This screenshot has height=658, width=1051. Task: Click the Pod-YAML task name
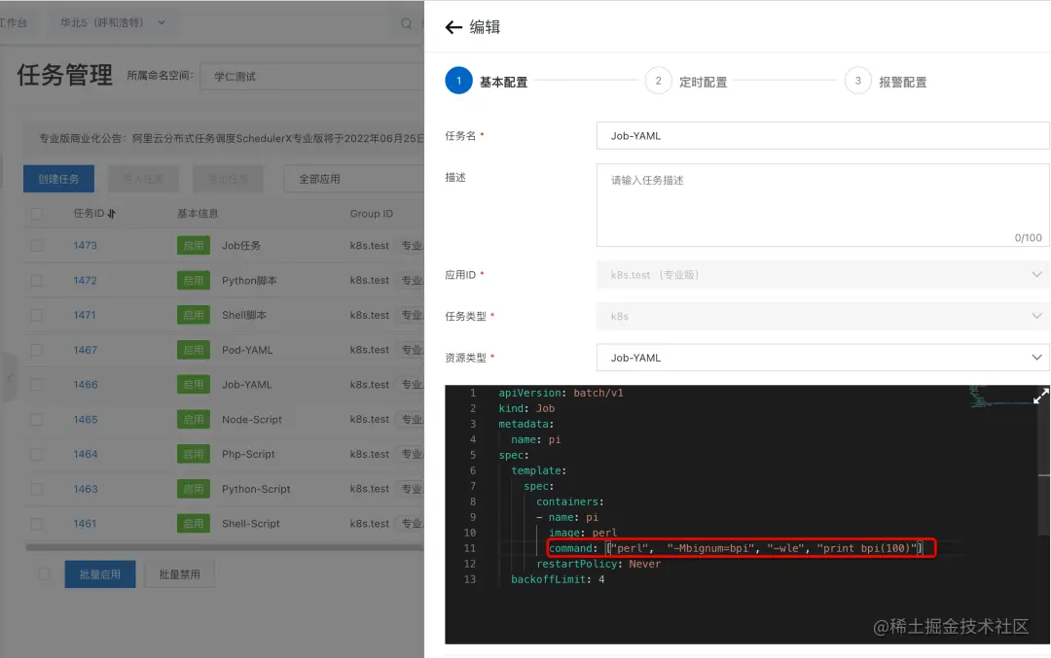tap(247, 350)
